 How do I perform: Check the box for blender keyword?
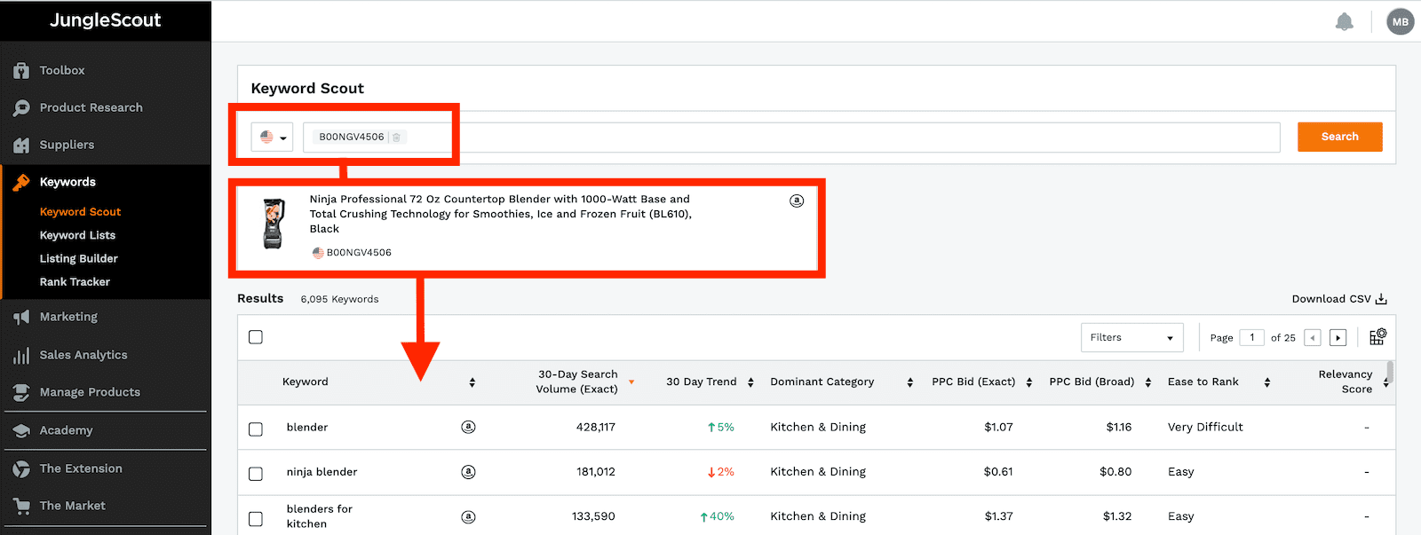pos(256,429)
